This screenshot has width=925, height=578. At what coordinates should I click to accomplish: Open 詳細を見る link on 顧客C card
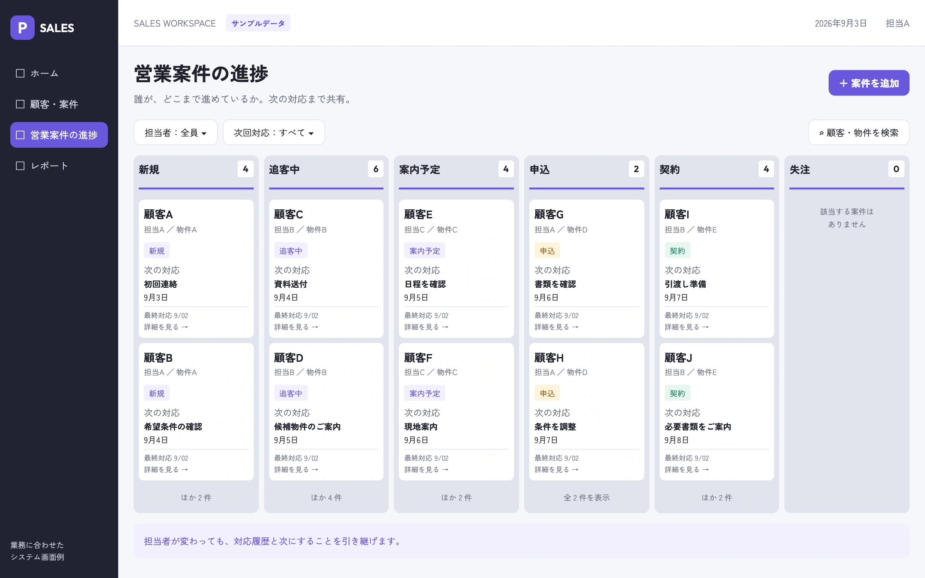[x=296, y=327]
